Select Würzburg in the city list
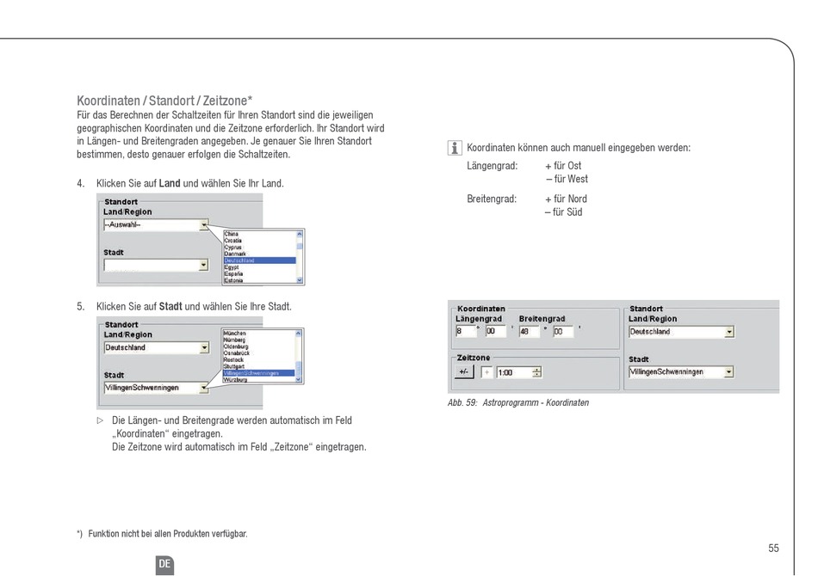The width and height of the screenshot is (818, 576). point(235,380)
